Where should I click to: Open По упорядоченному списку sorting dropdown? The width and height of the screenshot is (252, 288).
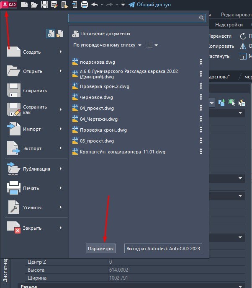click(x=107, y=45)
